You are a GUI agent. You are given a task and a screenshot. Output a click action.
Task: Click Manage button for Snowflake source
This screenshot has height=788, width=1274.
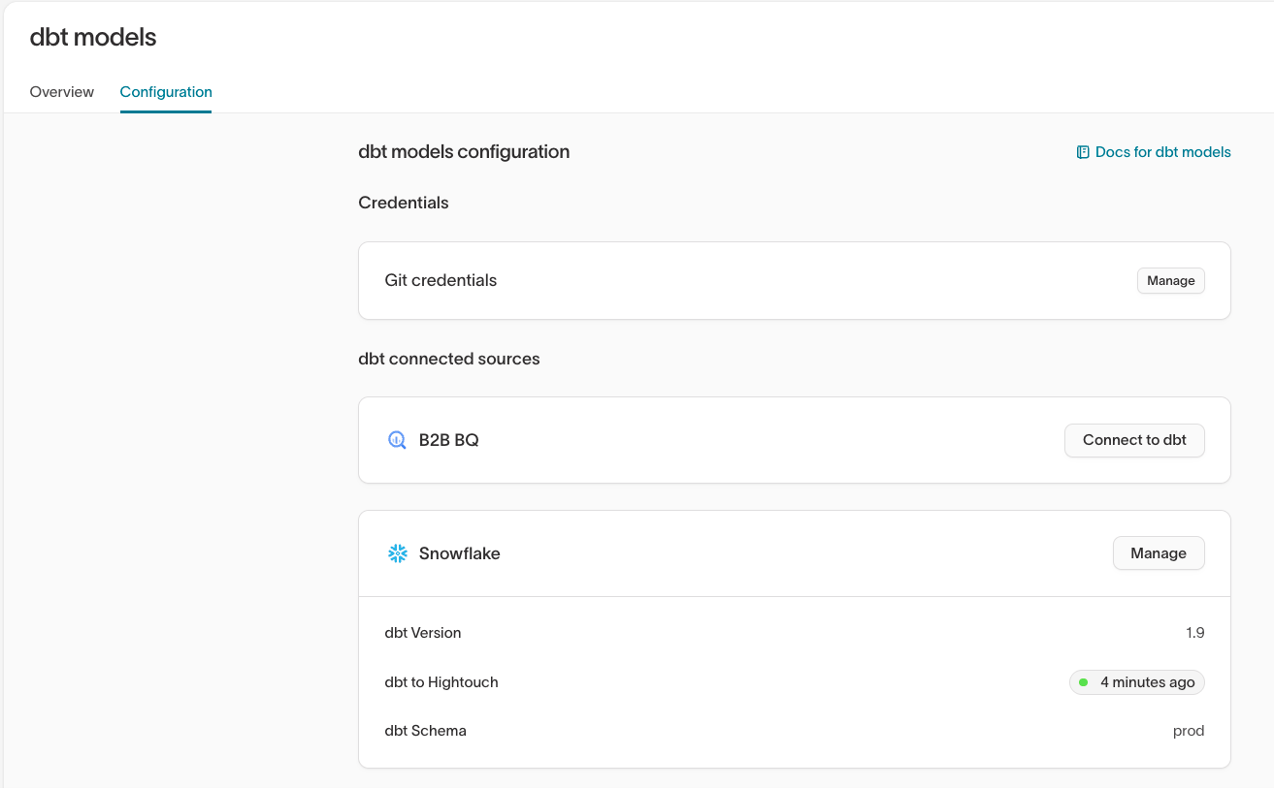pyautogui.click(x=1158, y=553)
